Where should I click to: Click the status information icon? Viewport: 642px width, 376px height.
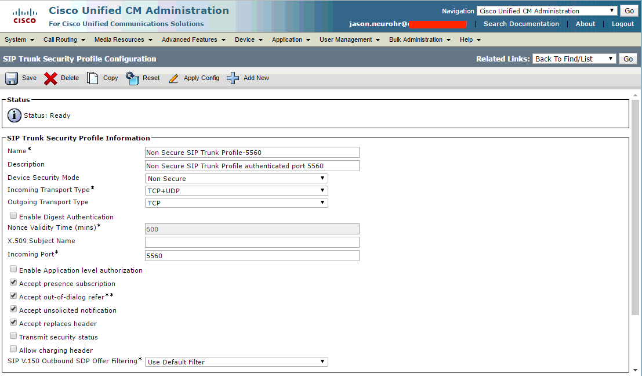[x=14, y=115]
